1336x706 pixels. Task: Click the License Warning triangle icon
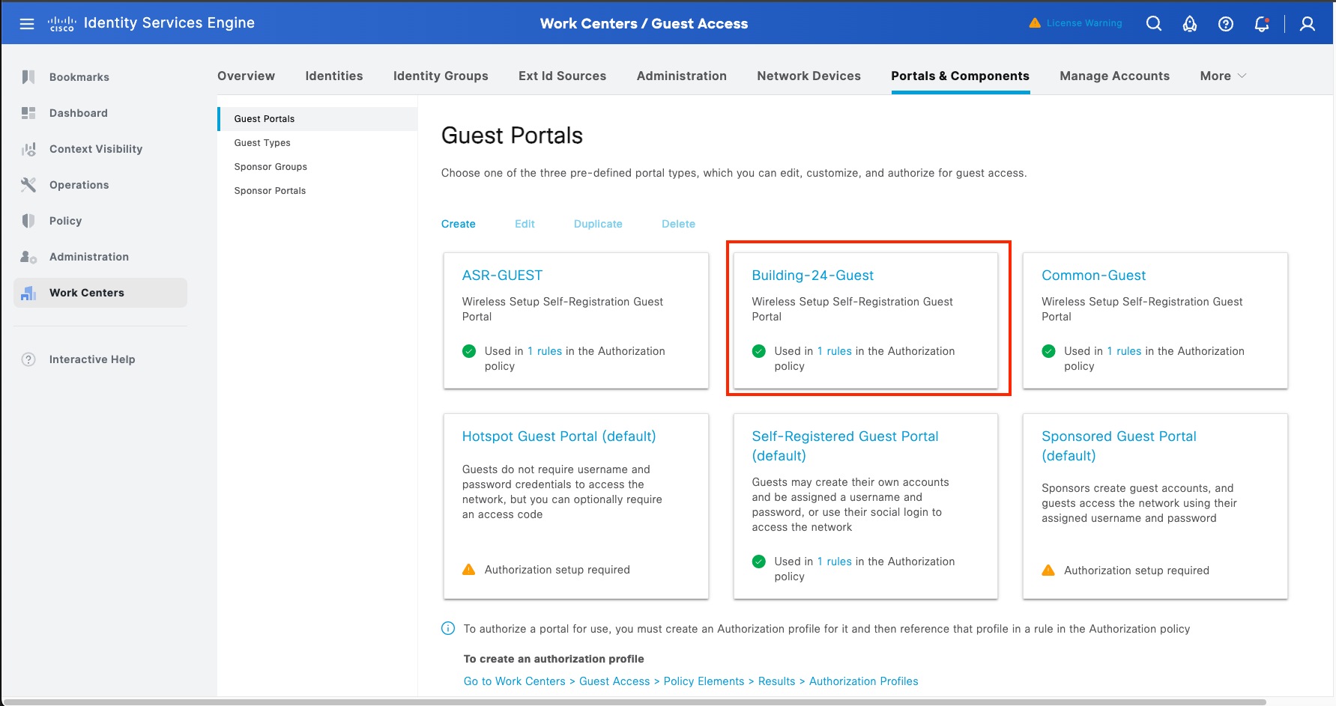pyautogui.click(x=1035, y=23)
